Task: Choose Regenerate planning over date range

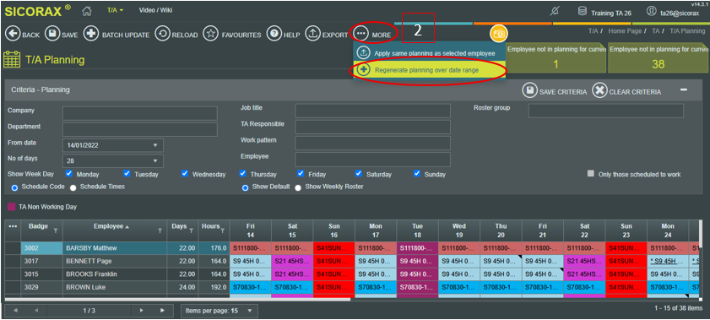Action: (429, 70)
